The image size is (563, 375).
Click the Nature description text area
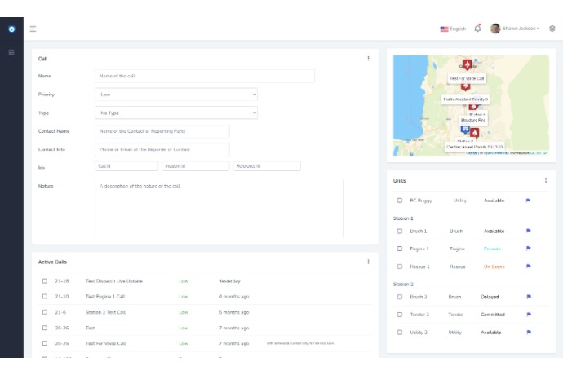tap(219, 208)
